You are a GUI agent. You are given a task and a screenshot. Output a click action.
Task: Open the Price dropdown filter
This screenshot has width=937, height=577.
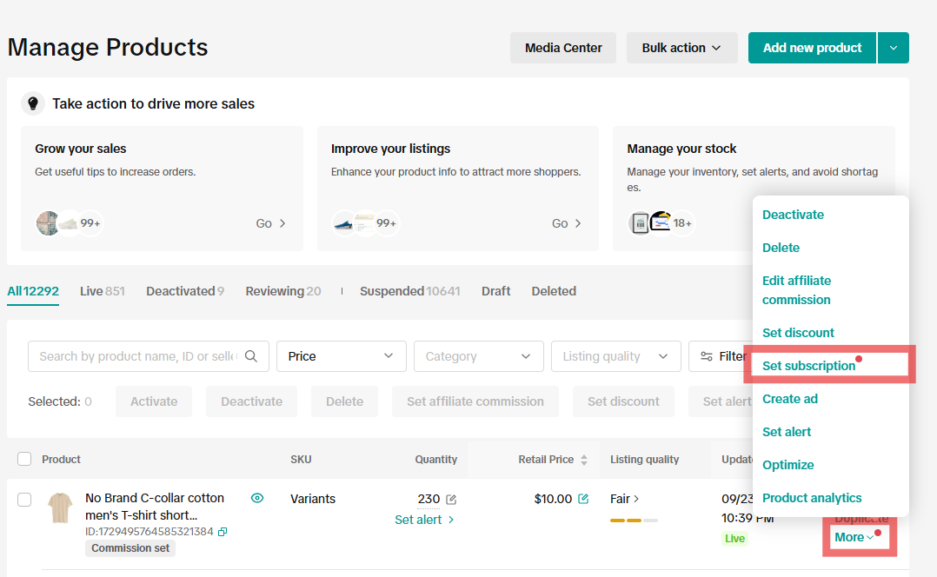coord(341,356)
